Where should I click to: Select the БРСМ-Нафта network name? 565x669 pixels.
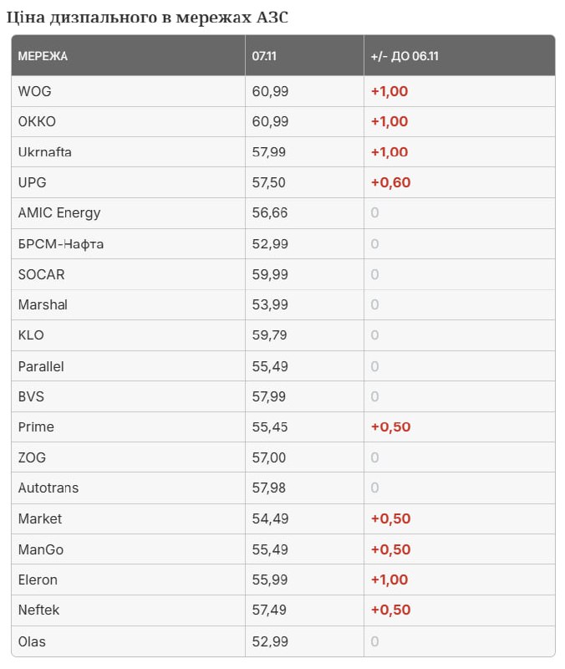61,243
